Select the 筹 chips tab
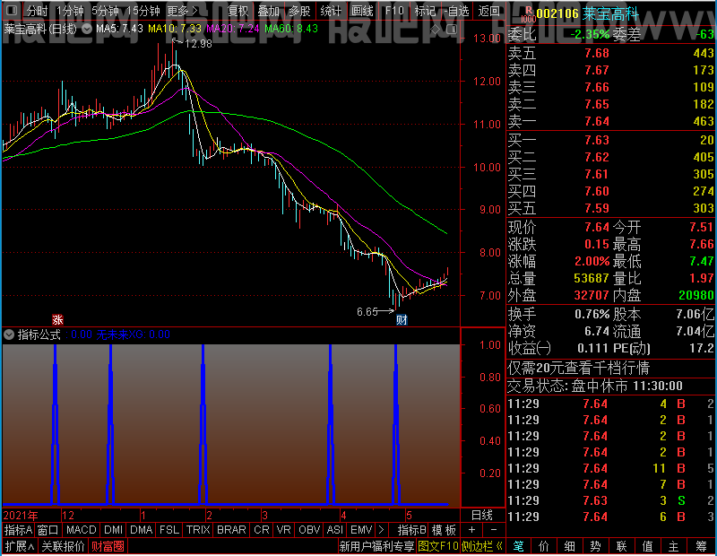Viewport: 717px width, 556px height. [x=702, y=546]
